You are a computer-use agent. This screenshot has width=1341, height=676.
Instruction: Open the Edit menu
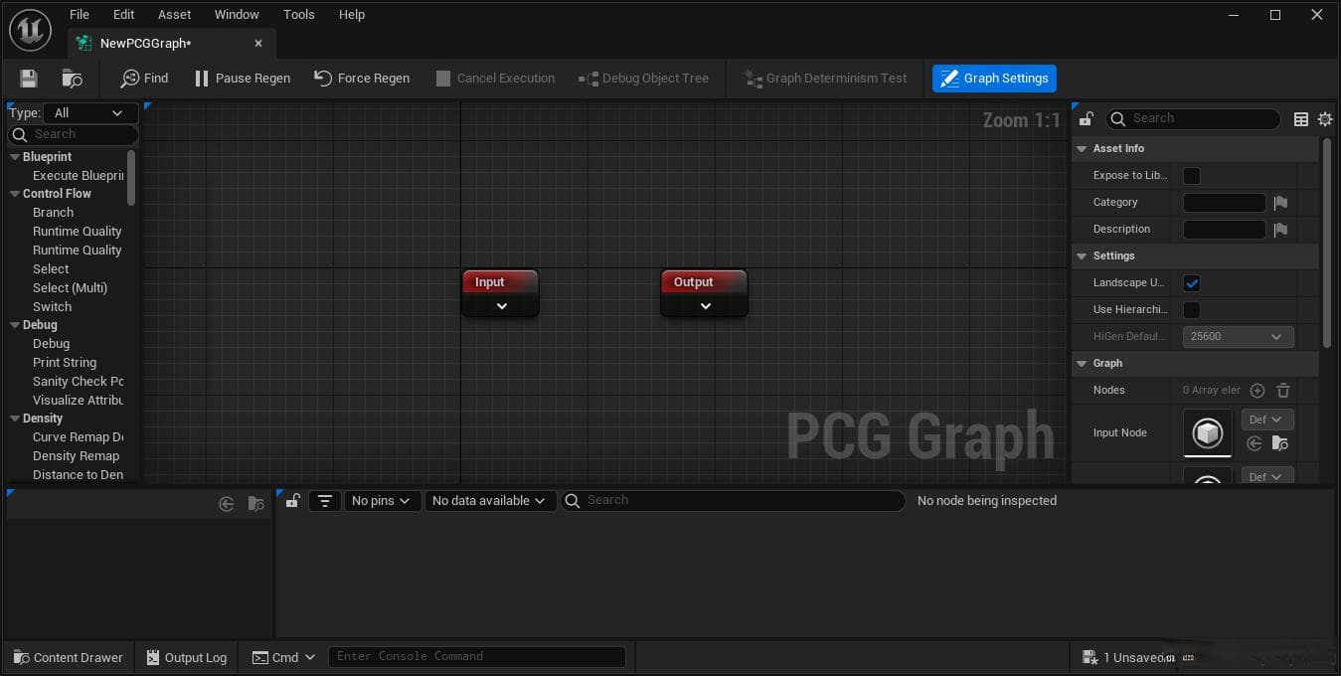click(x=123, y=14)
